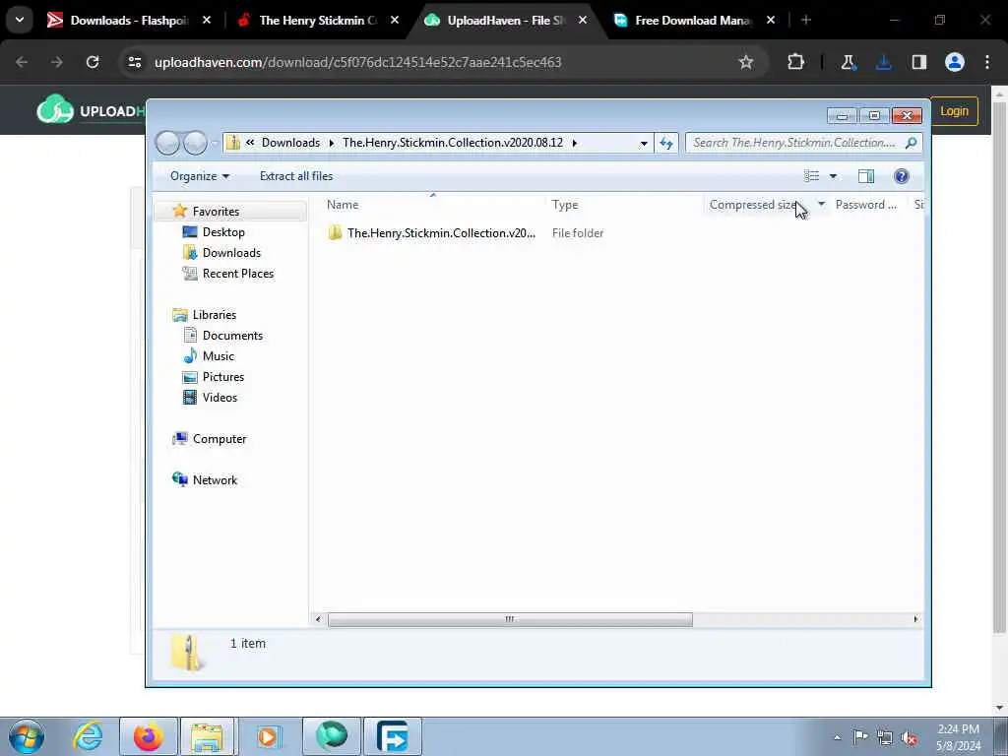Screen dimensions: 1008x756
Task: Open address bar history dropdown
Action: click(644, 143)
